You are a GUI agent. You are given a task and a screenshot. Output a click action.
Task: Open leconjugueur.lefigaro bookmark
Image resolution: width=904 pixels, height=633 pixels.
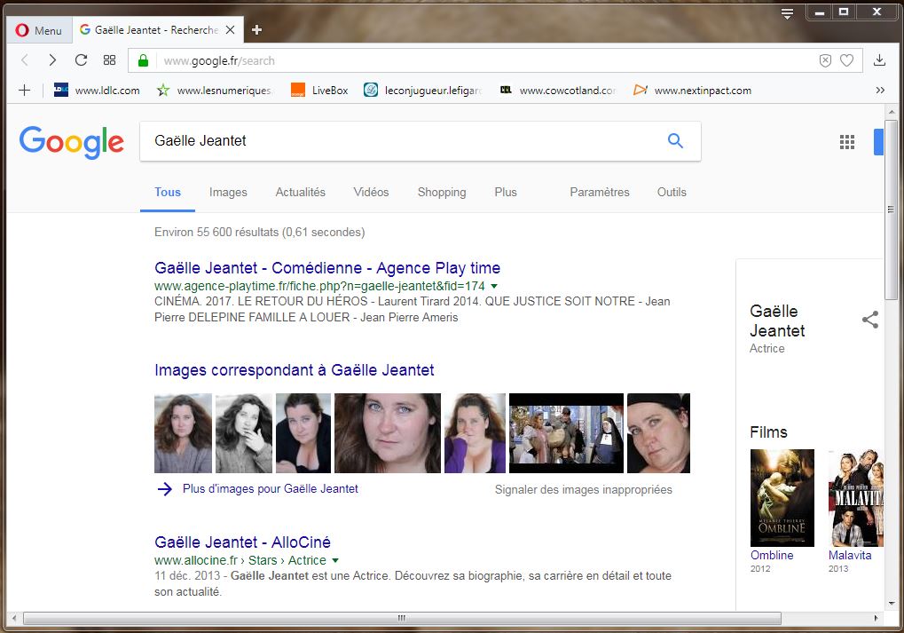(422, 90)
